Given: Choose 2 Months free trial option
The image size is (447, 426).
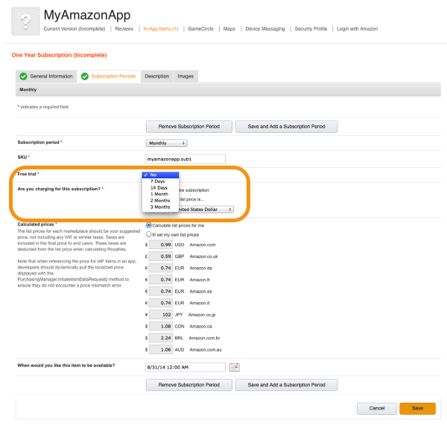Looking at the screenshot, I should point(160,201).
